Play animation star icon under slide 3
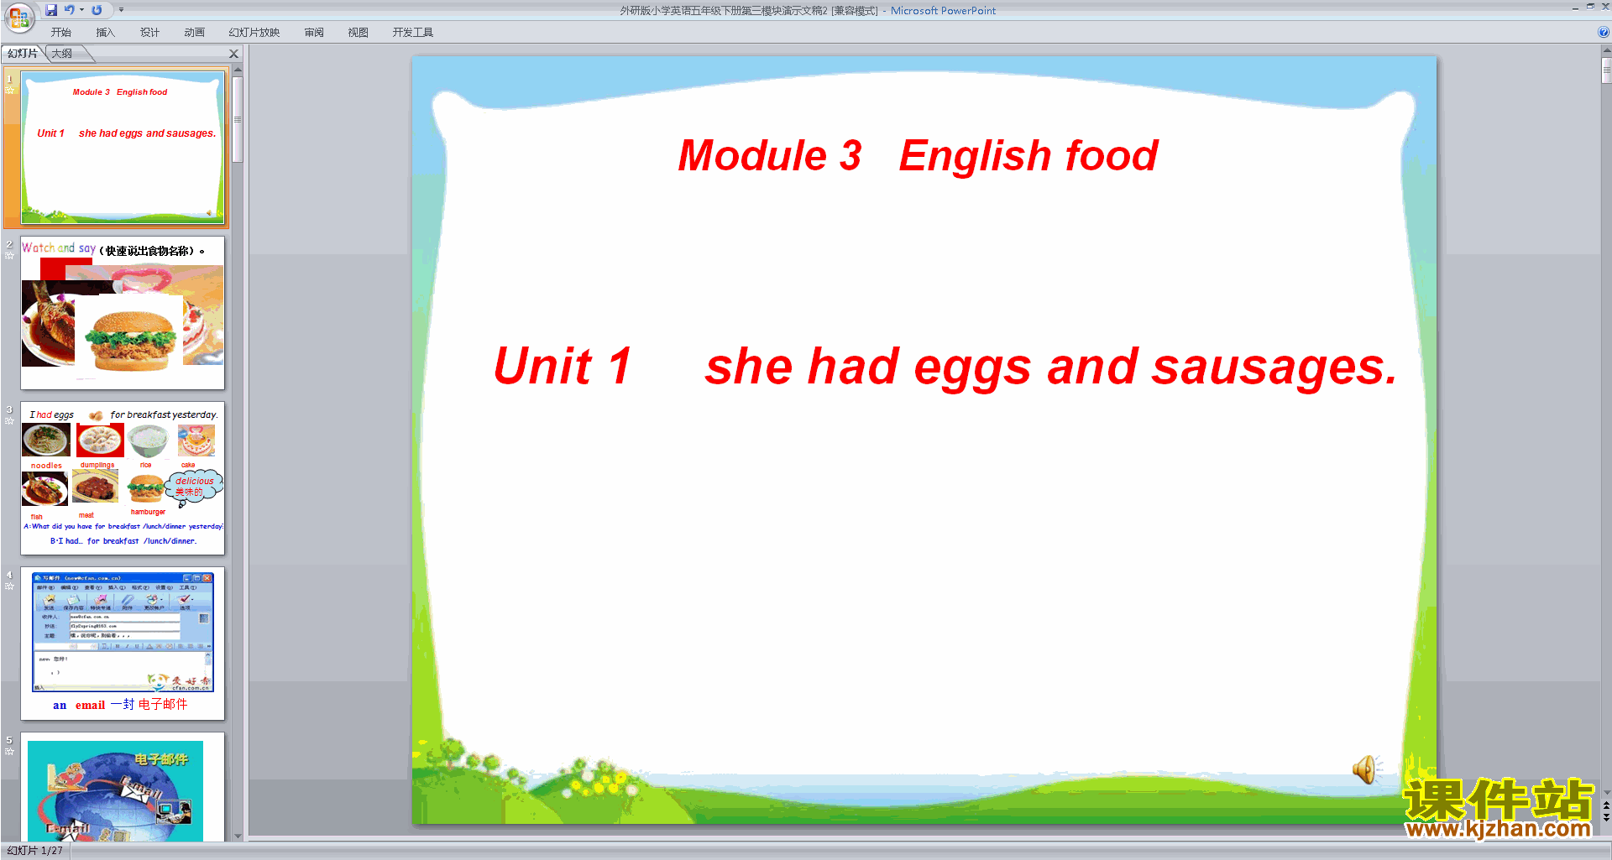The height and width of the screenshot is (860, 1612). pos(10,420)
